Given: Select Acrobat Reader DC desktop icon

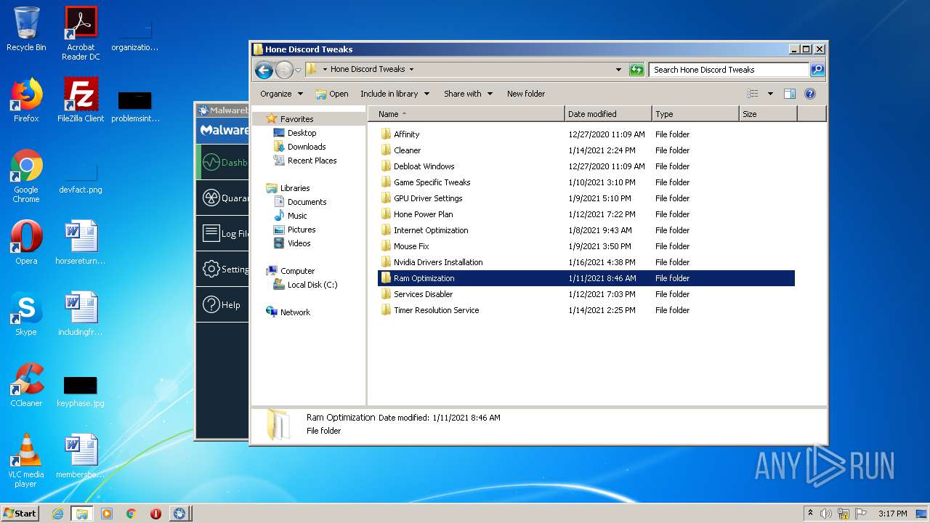Looking at the screenshot, I should click(81, 33).
